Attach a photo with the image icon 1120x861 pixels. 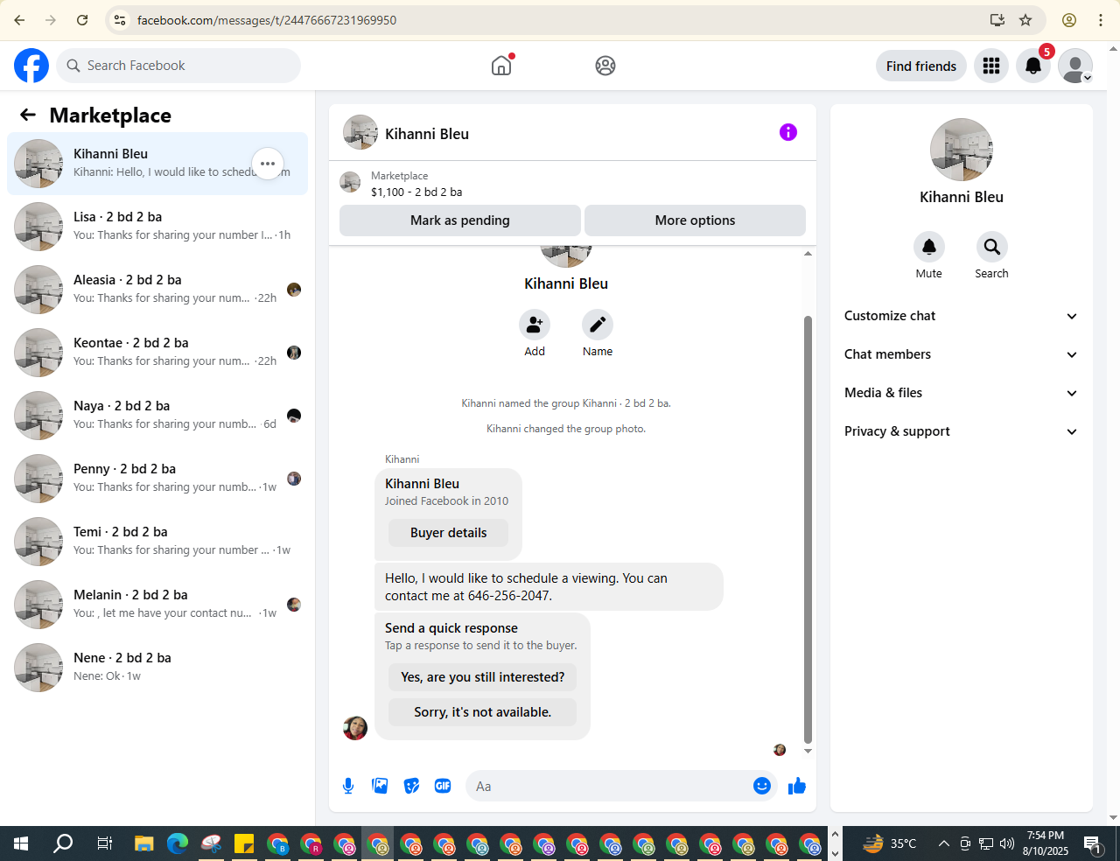click(380, 786)
